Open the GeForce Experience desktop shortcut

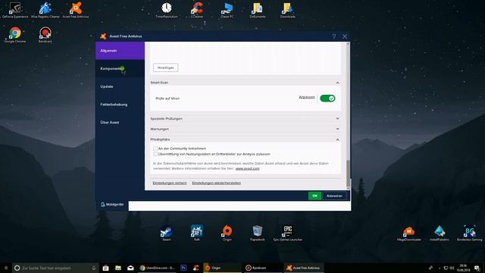click(15, 10)
